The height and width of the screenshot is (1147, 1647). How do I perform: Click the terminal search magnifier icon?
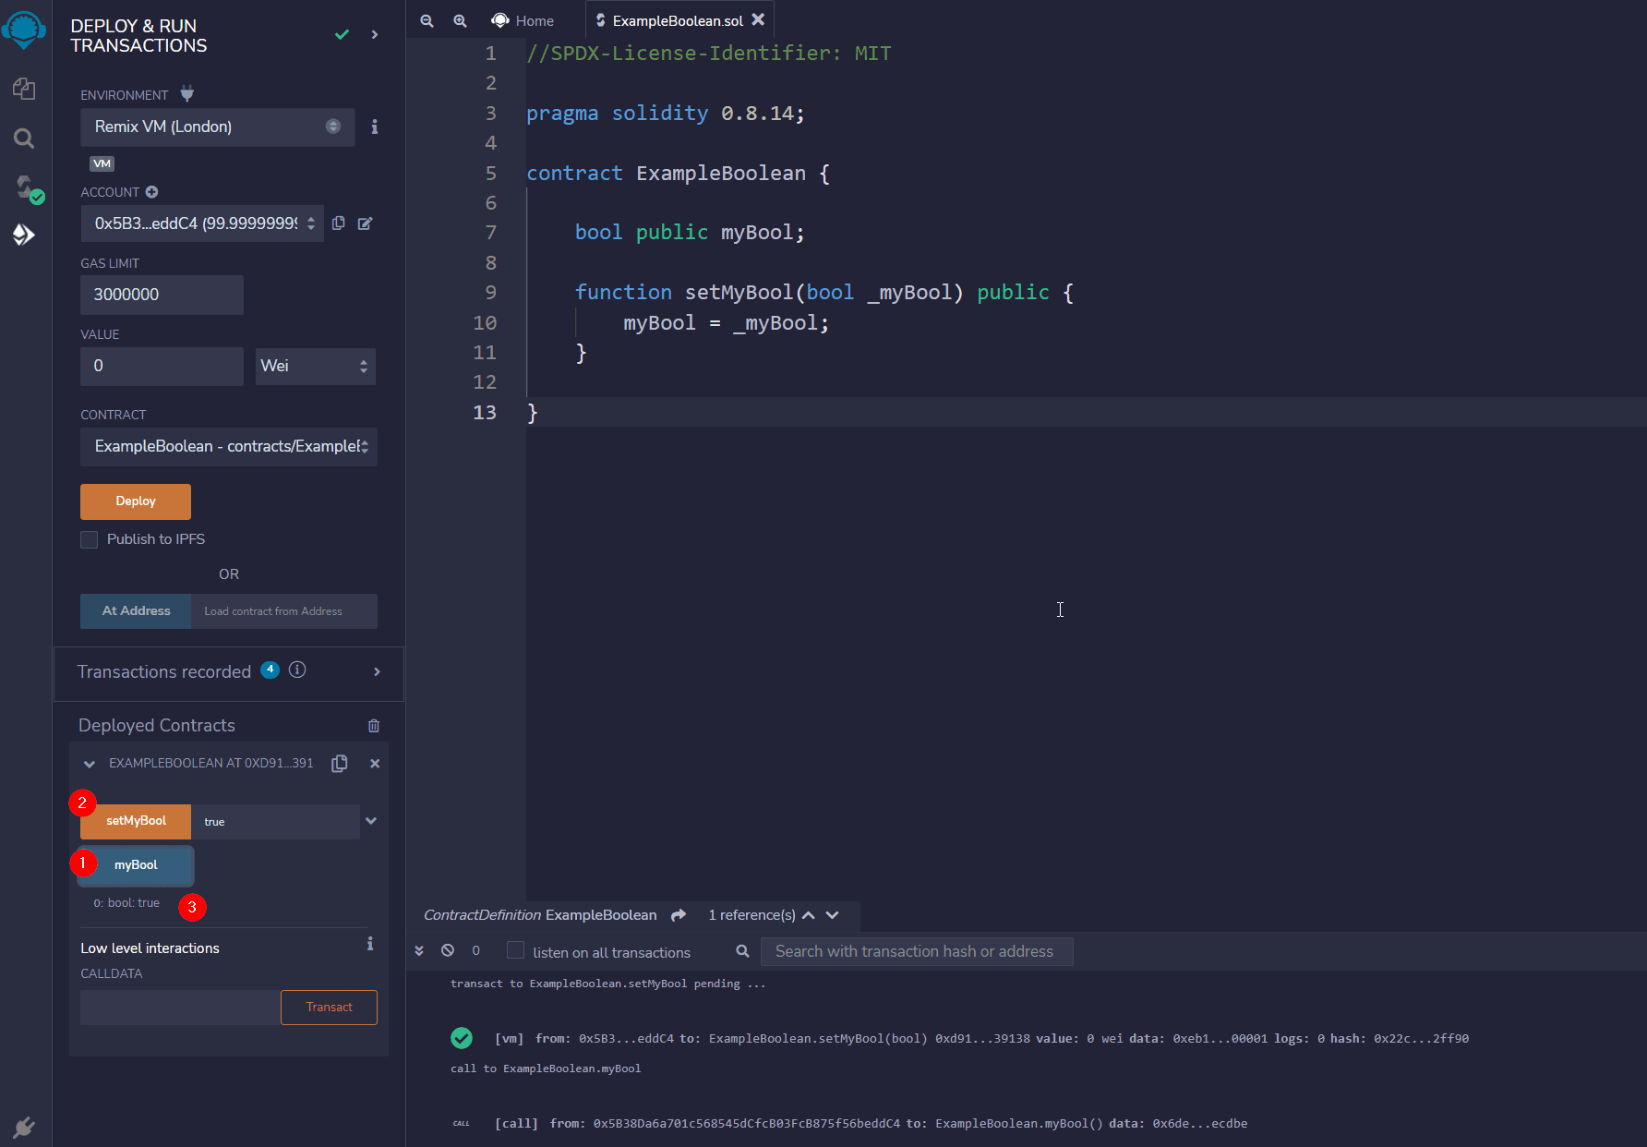pyautogui.click(x=742, y=951)
